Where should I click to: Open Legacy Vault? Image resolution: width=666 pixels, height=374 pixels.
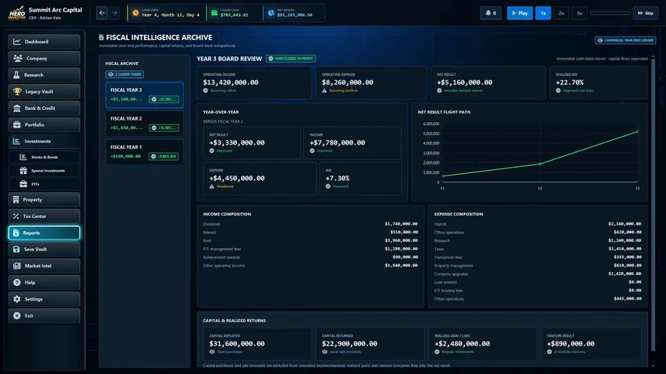click(x=43, y=91)
